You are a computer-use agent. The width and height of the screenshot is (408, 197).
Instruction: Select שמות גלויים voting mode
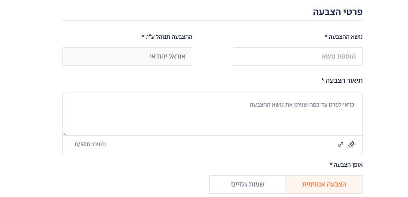click(x=247, y=184)
